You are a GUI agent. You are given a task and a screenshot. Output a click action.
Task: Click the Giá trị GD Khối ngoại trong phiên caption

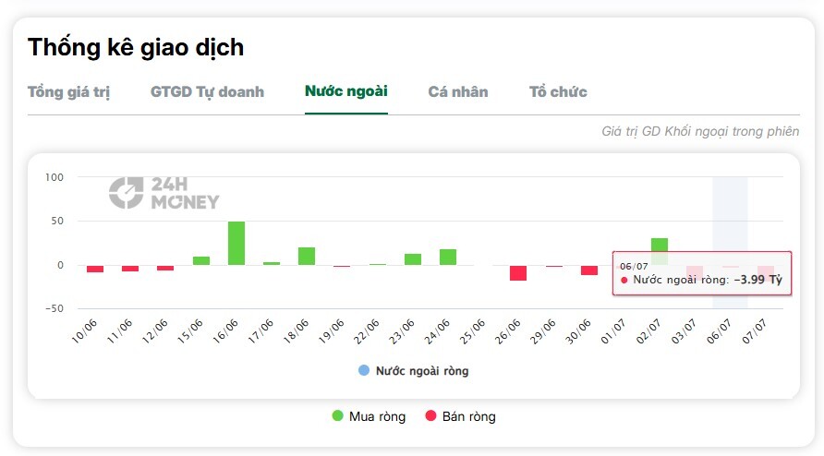coord(700,131)
